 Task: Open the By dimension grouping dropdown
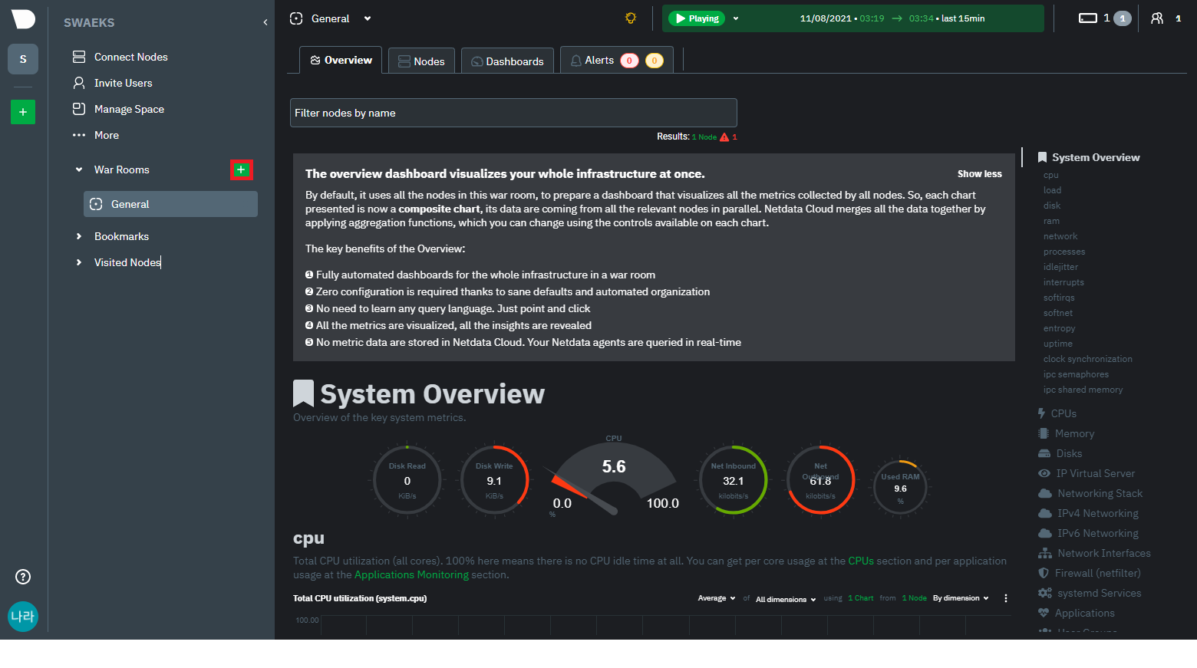[961, 598]
